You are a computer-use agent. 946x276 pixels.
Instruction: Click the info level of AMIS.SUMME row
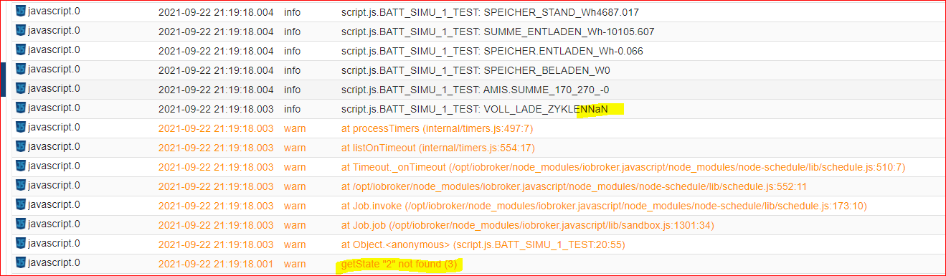(x=293, y=90)
